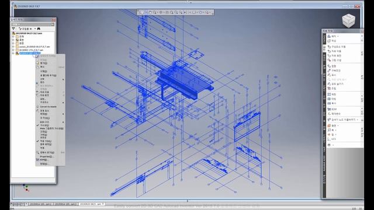Click the 패턴 (Pattern) tool in right panel
The width and height of the screenshot is (374, 210).
pos(332,94)
